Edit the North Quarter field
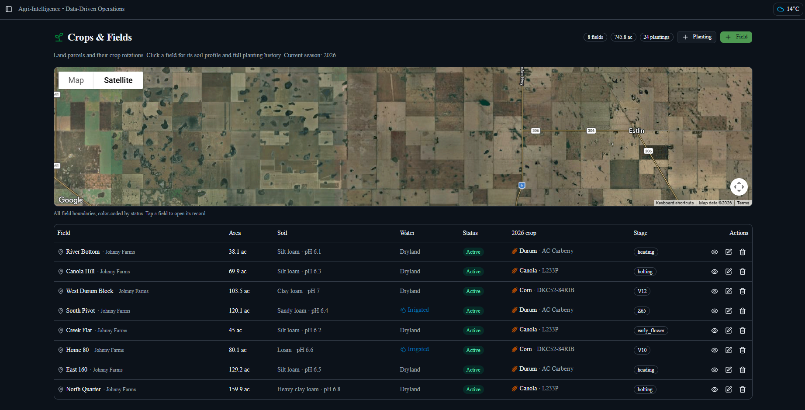This screenshot has width=805, height=410. tap(729, 389)
